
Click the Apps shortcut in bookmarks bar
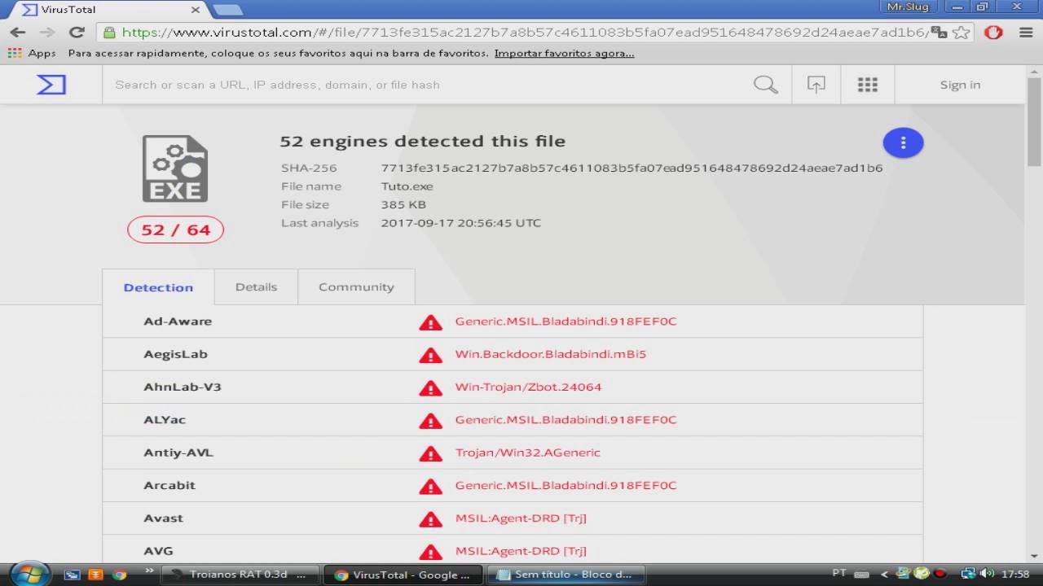point(32,54)
